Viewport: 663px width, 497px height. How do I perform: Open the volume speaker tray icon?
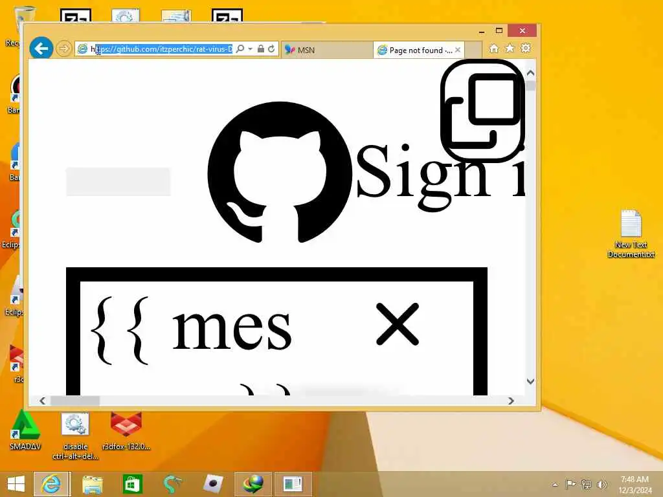point(601,484)
